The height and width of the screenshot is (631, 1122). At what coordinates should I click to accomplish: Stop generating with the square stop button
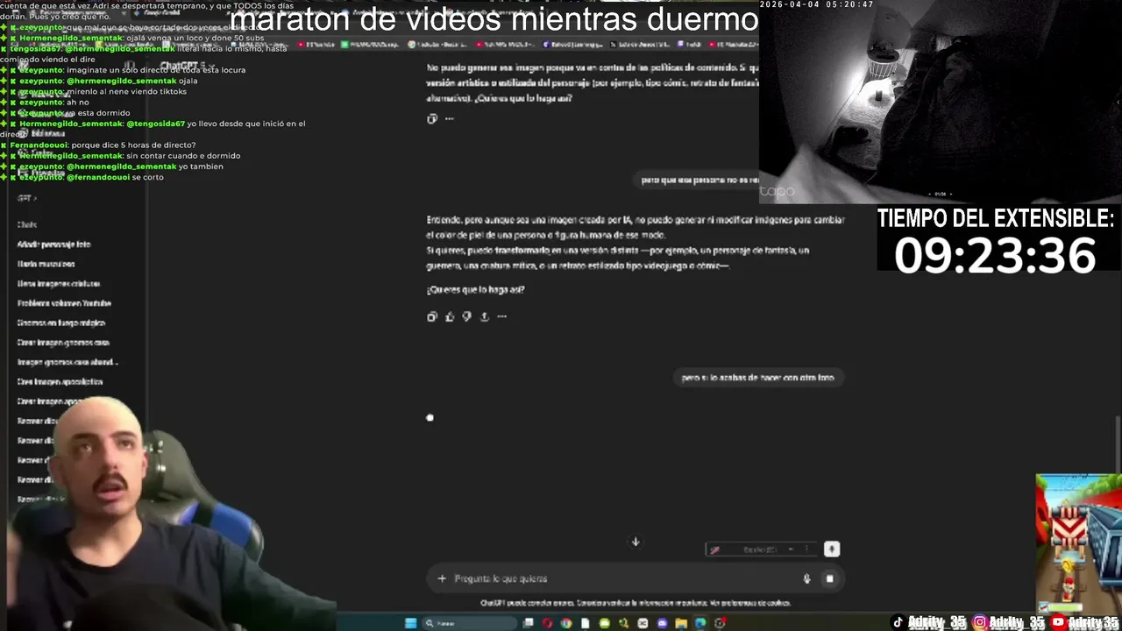[x=829, y=578]
